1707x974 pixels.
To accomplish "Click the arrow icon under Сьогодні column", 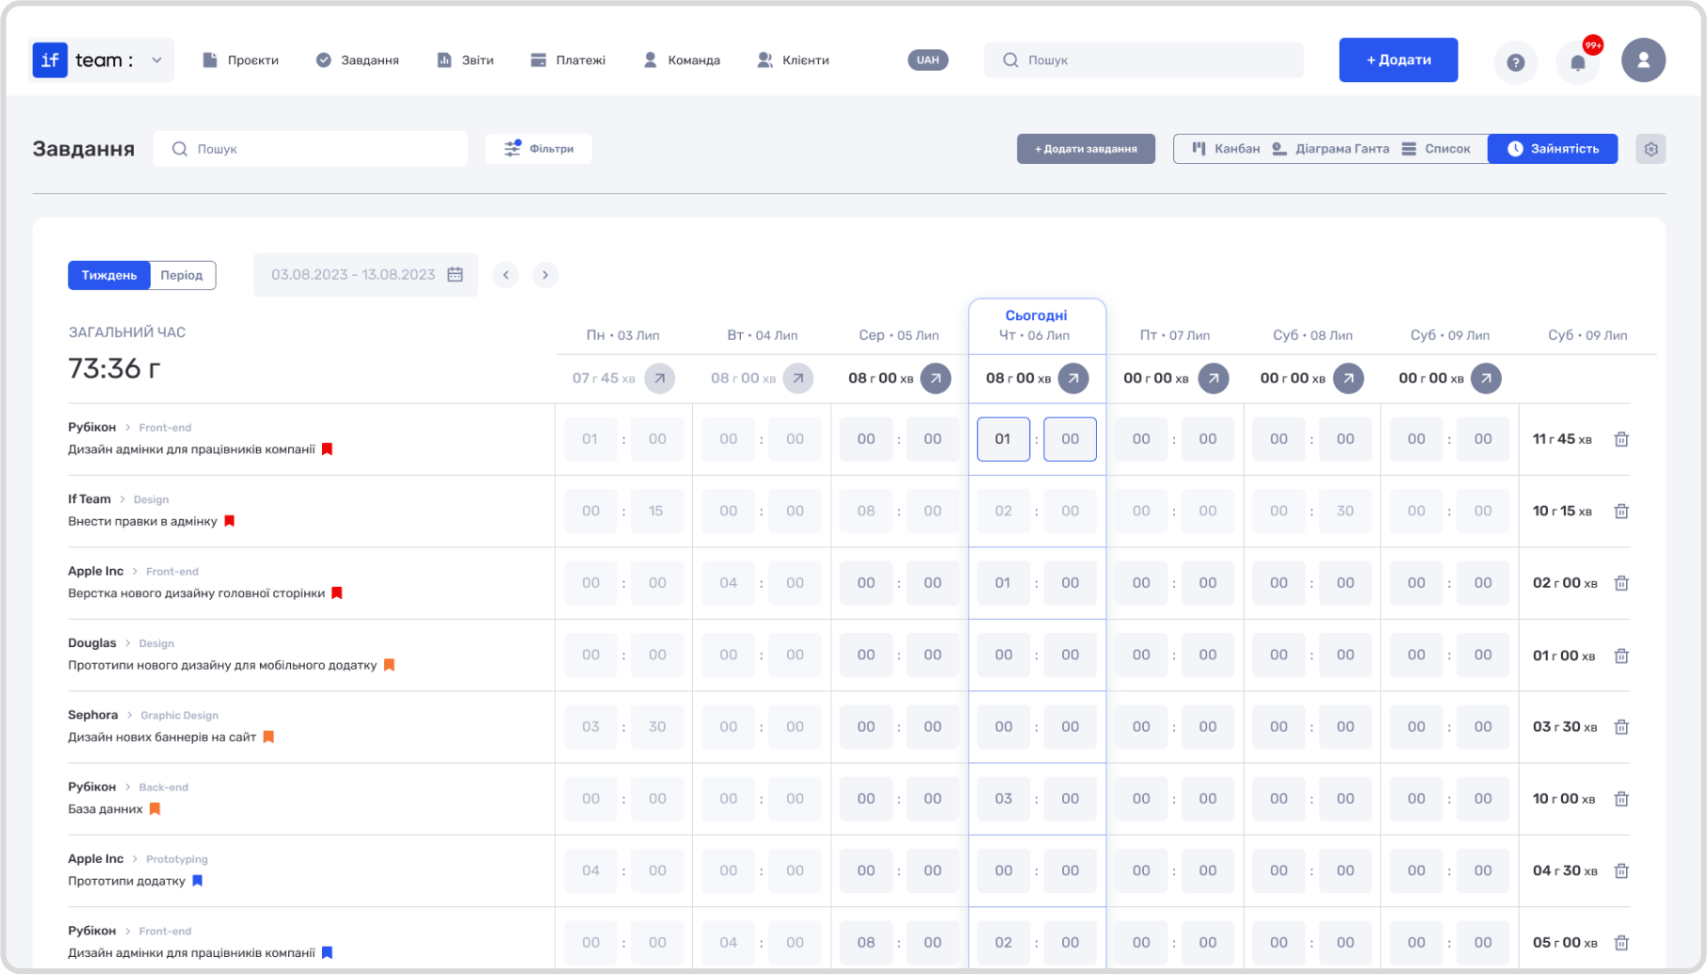I will tap(1073, 379).
